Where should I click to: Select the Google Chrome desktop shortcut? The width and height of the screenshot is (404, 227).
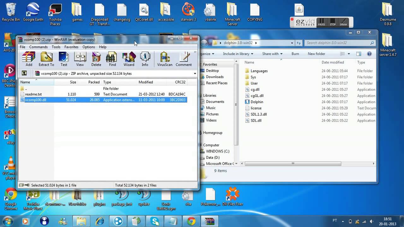pos(11,200)
